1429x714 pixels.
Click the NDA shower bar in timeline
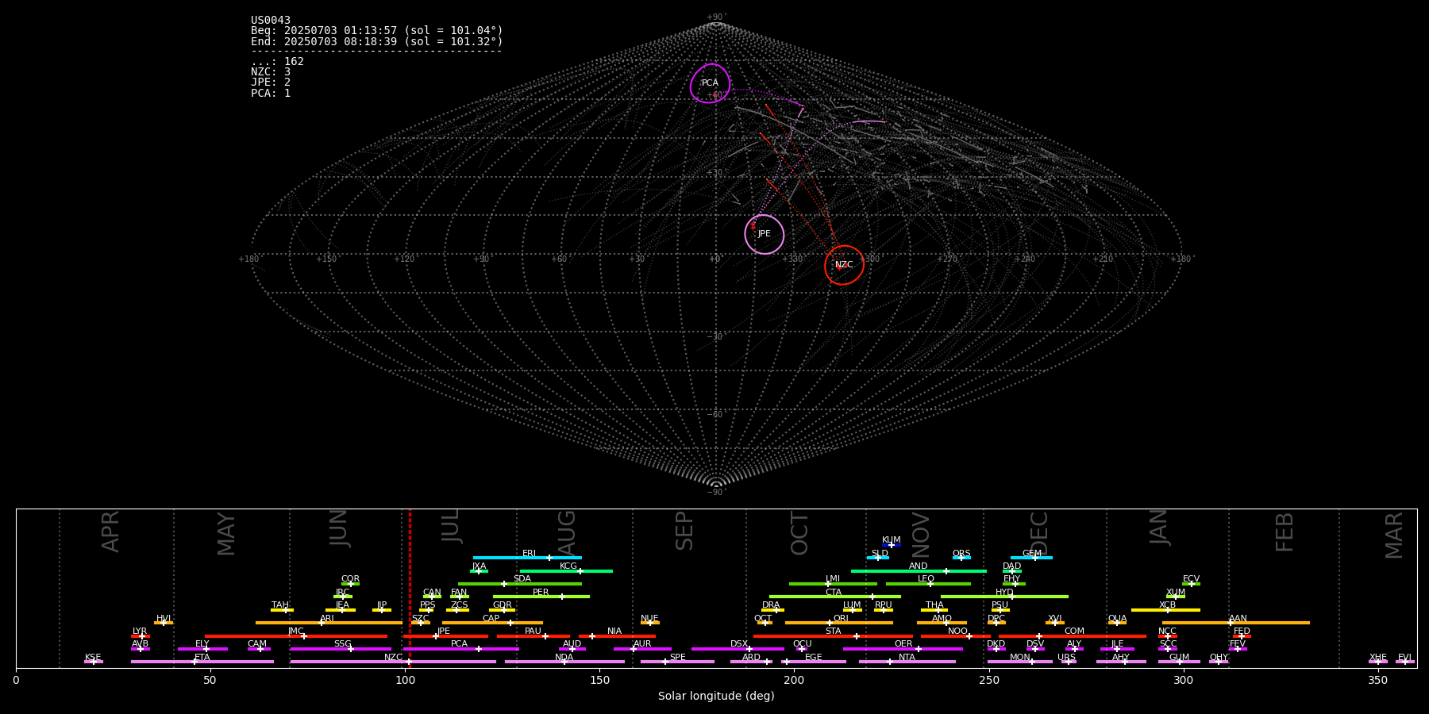point(564,662)
